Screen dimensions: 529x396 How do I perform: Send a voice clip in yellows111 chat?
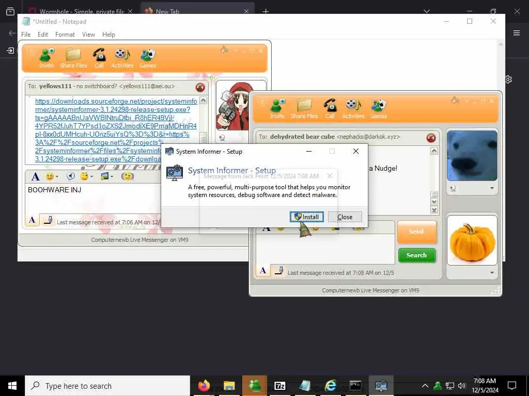[70, 176]
